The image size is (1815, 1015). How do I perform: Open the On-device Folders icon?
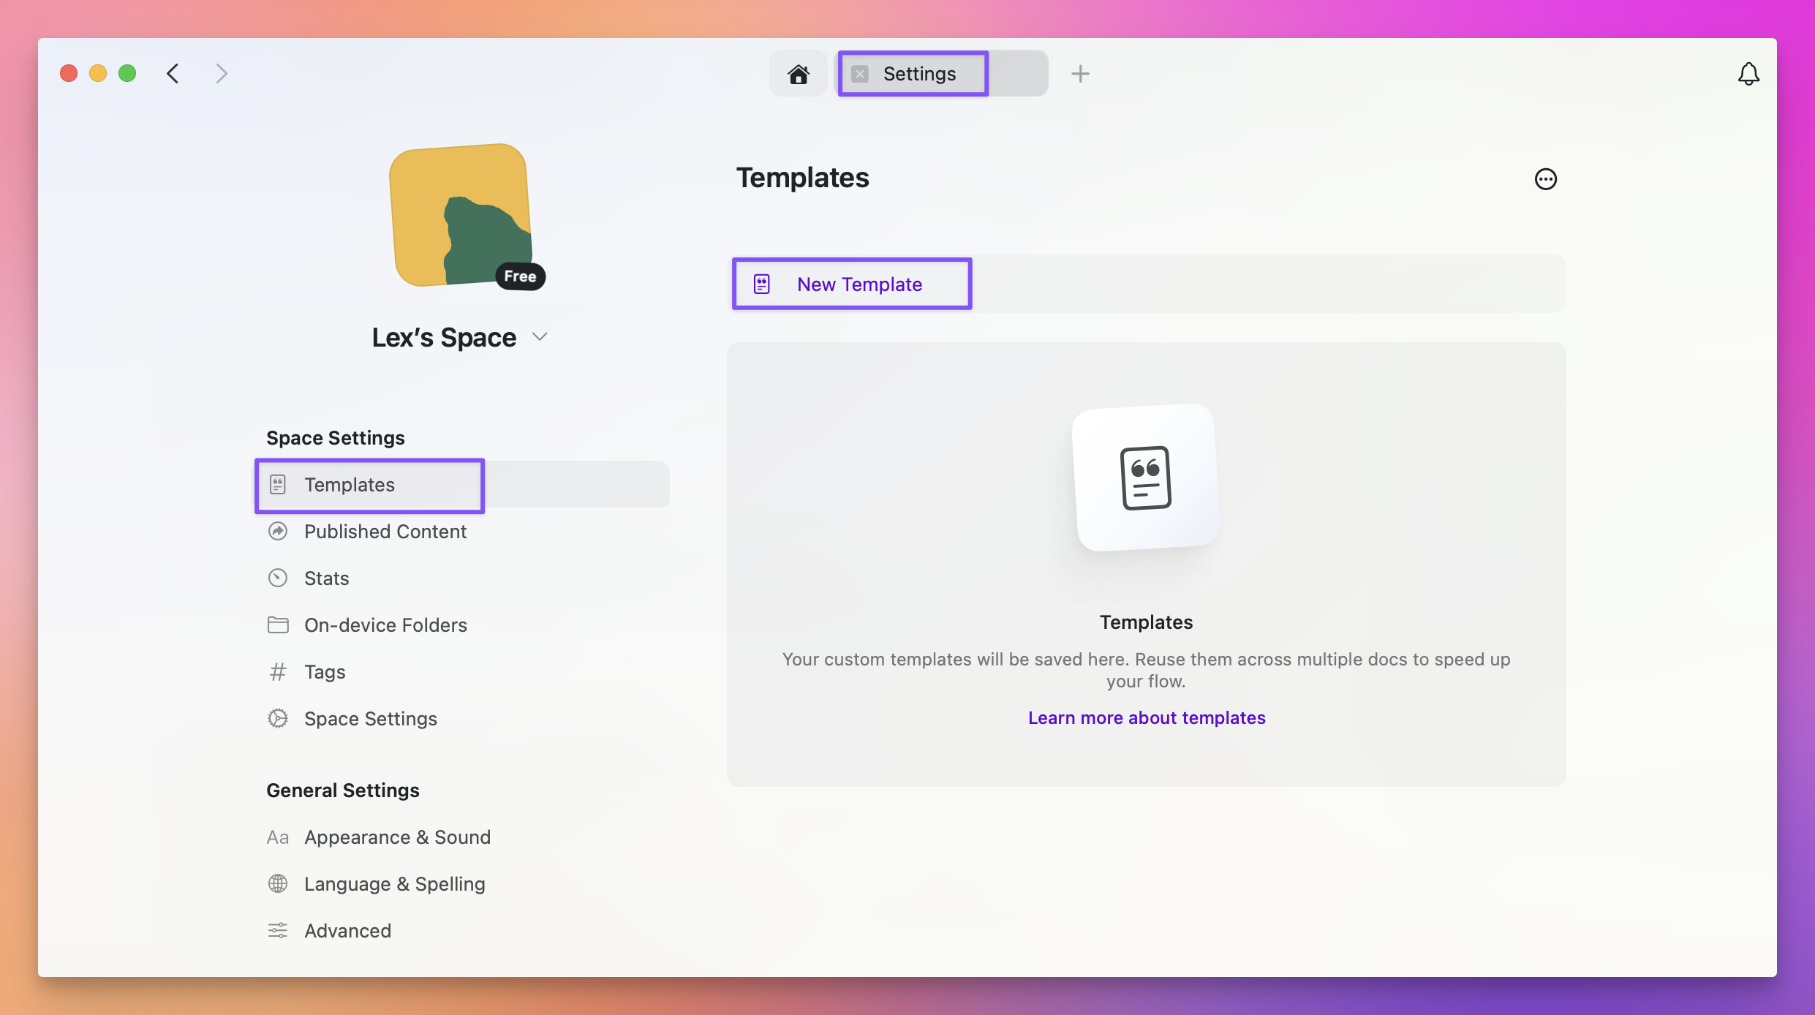[279, 625]
